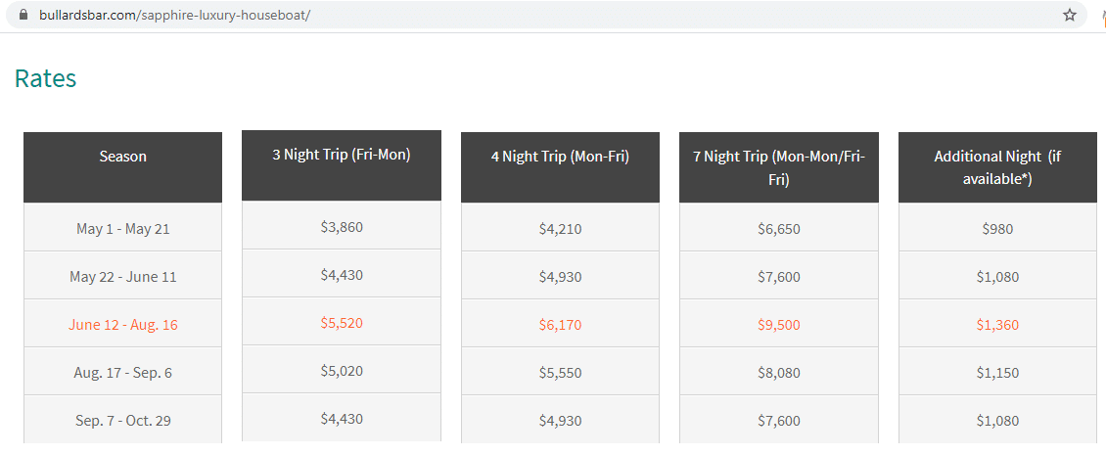Select the highlighted June 12 - Aug. 16 season
The image size is (1106, 456).
(x=122, y=324)
